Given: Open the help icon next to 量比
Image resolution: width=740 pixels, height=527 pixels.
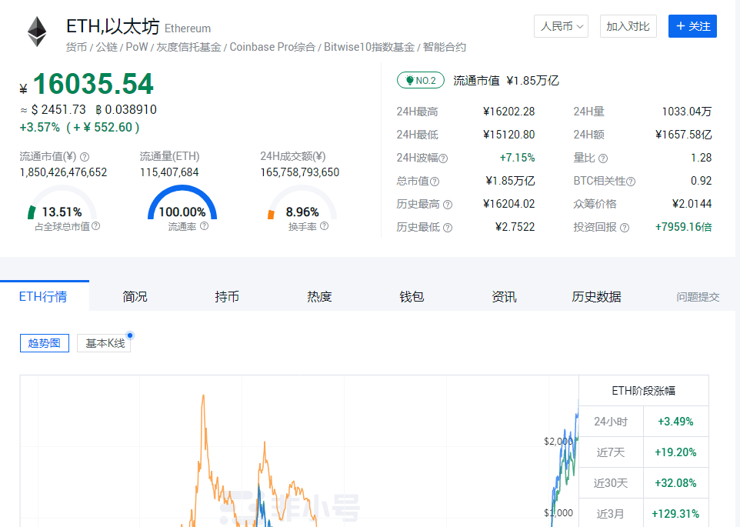Looking at the screenshot, I should click(x=604, y=158).
